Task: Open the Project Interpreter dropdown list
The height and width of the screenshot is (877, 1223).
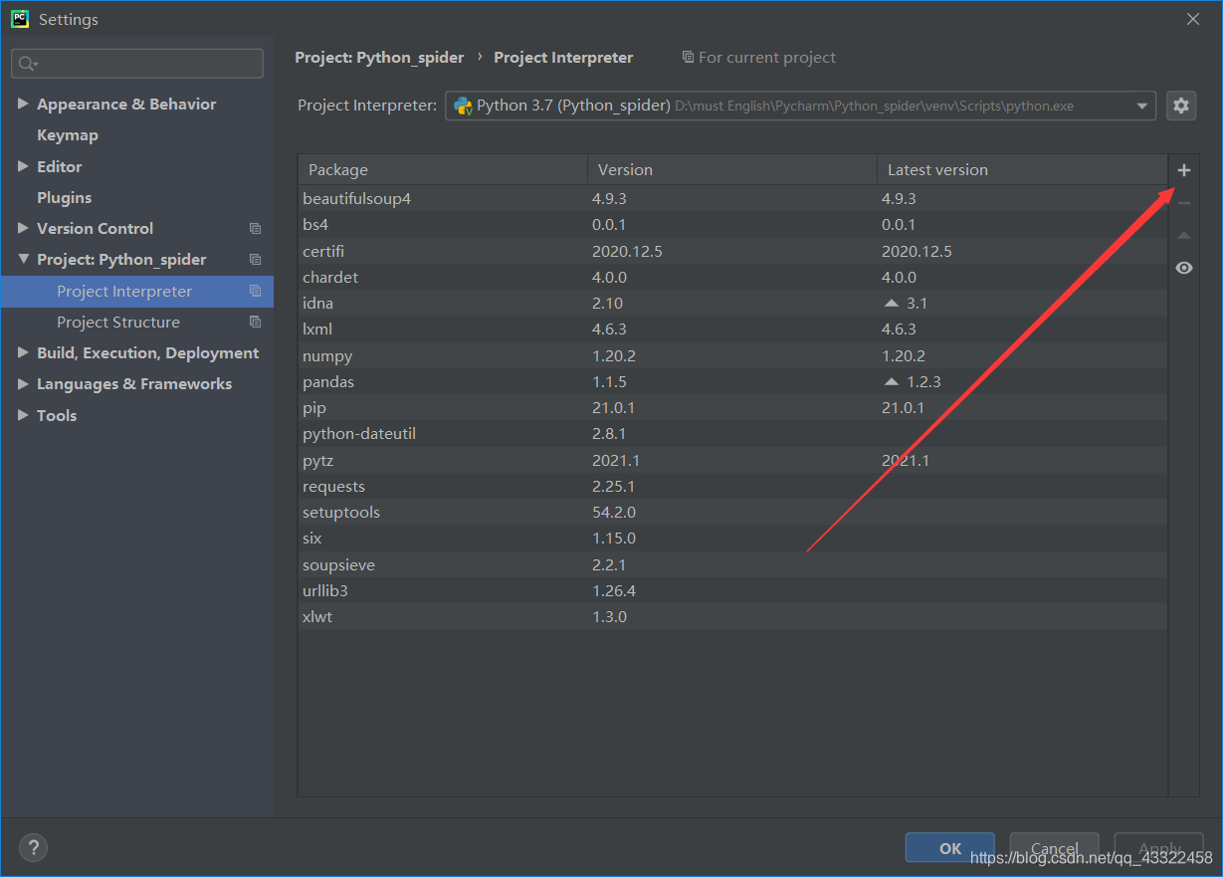Action: click(1140, 105)
